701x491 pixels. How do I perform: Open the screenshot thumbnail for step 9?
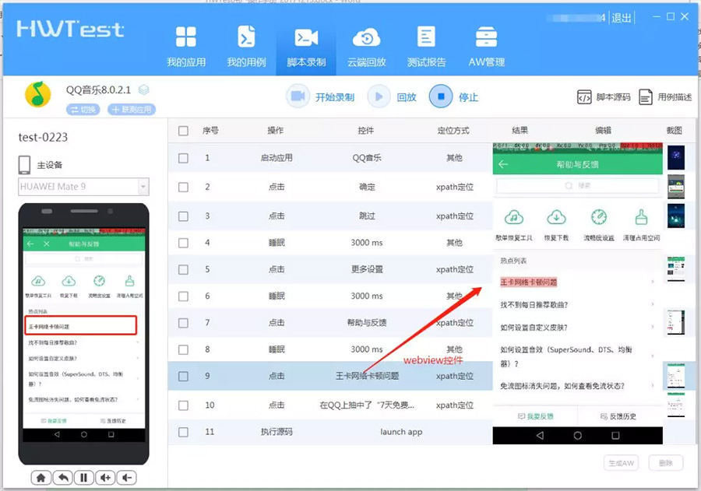coord(676,376)
